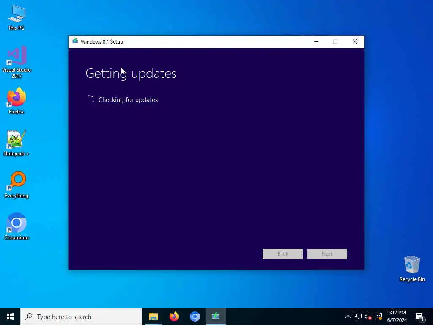This screenshot has height=325, width=433.
Task: Open File Explorer from taskbar
Action: pos(153,317)
